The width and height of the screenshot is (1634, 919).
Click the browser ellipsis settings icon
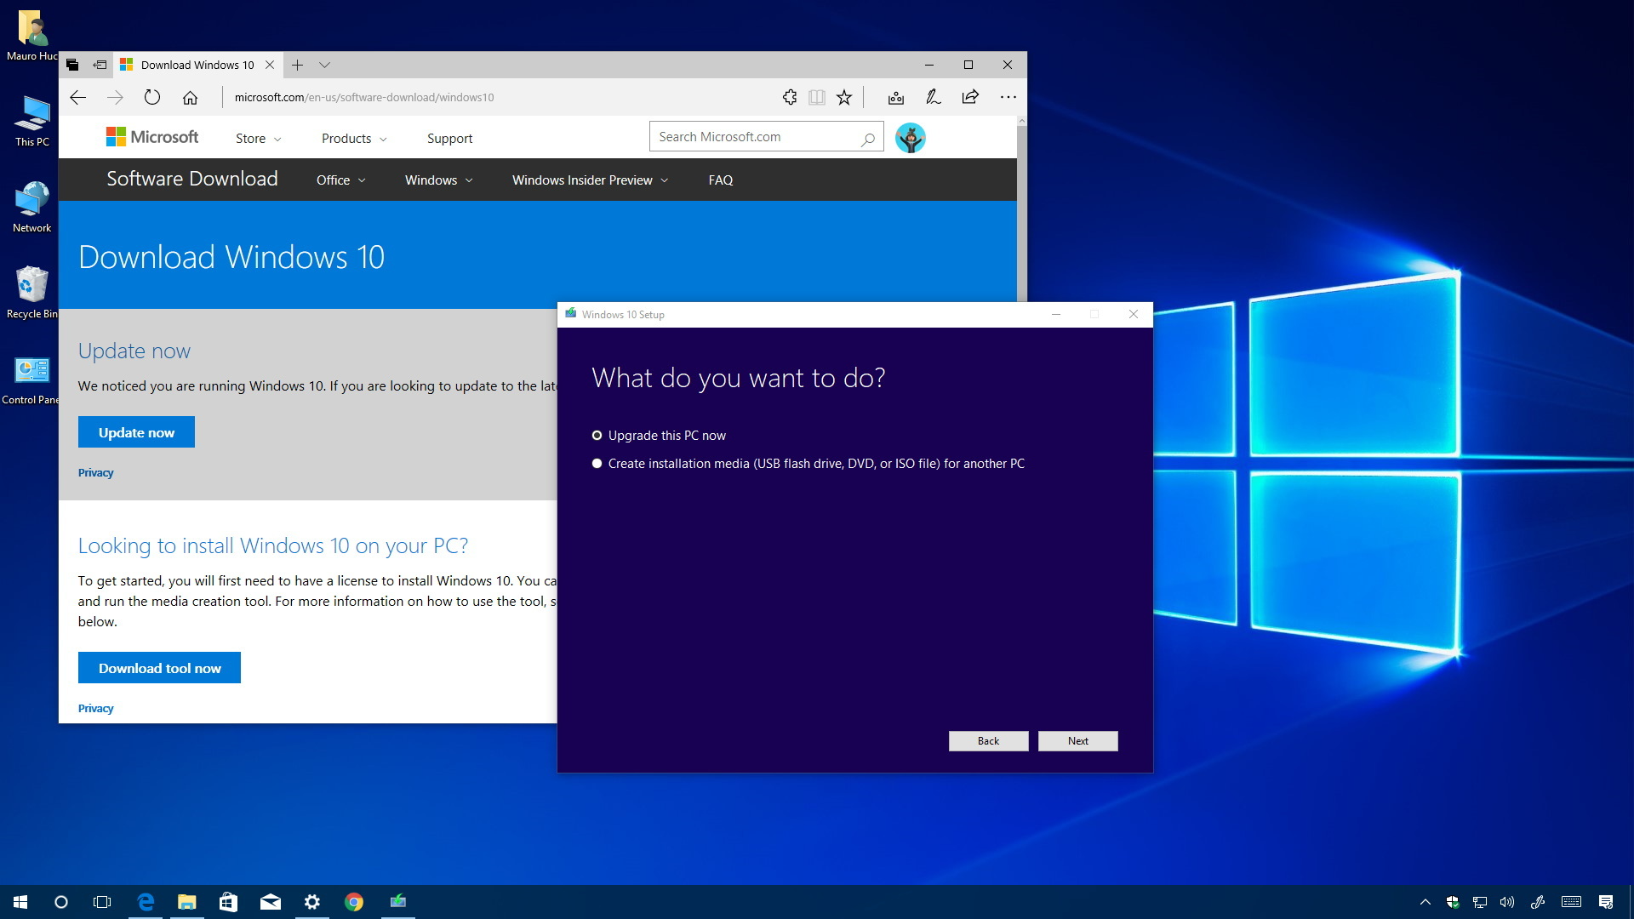(1008, 98)
